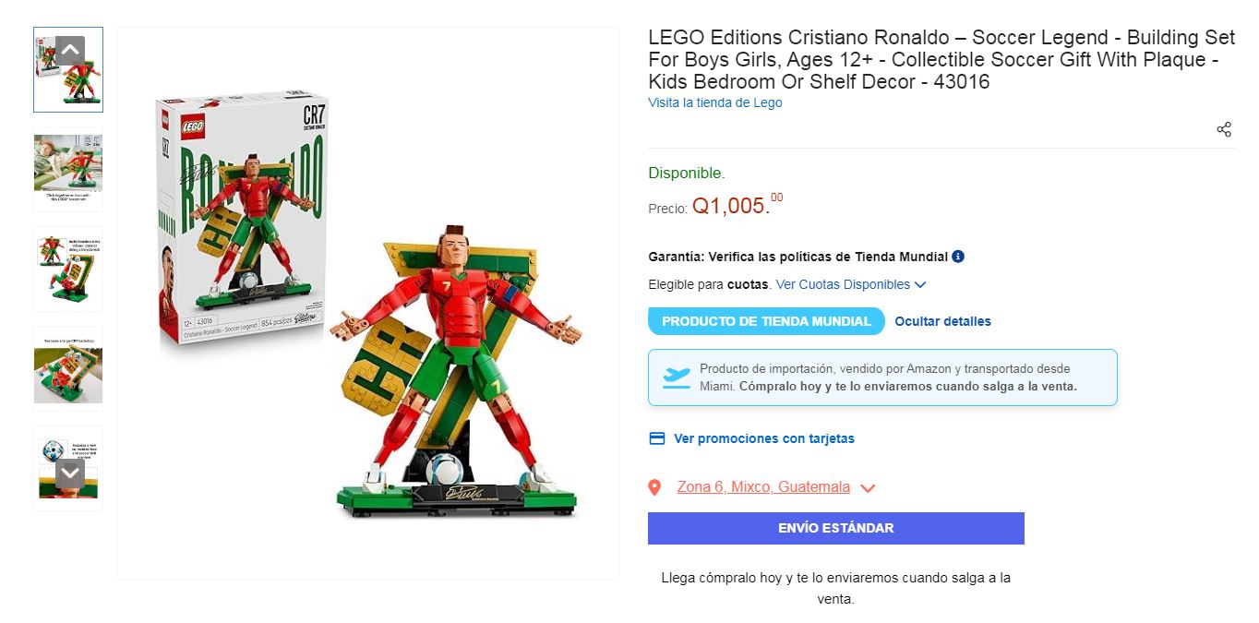The width and height of the screenshot is (1259, 623).
Task: Open Ver promociones con tarjetas link
Action: click(x=763, y=438)
